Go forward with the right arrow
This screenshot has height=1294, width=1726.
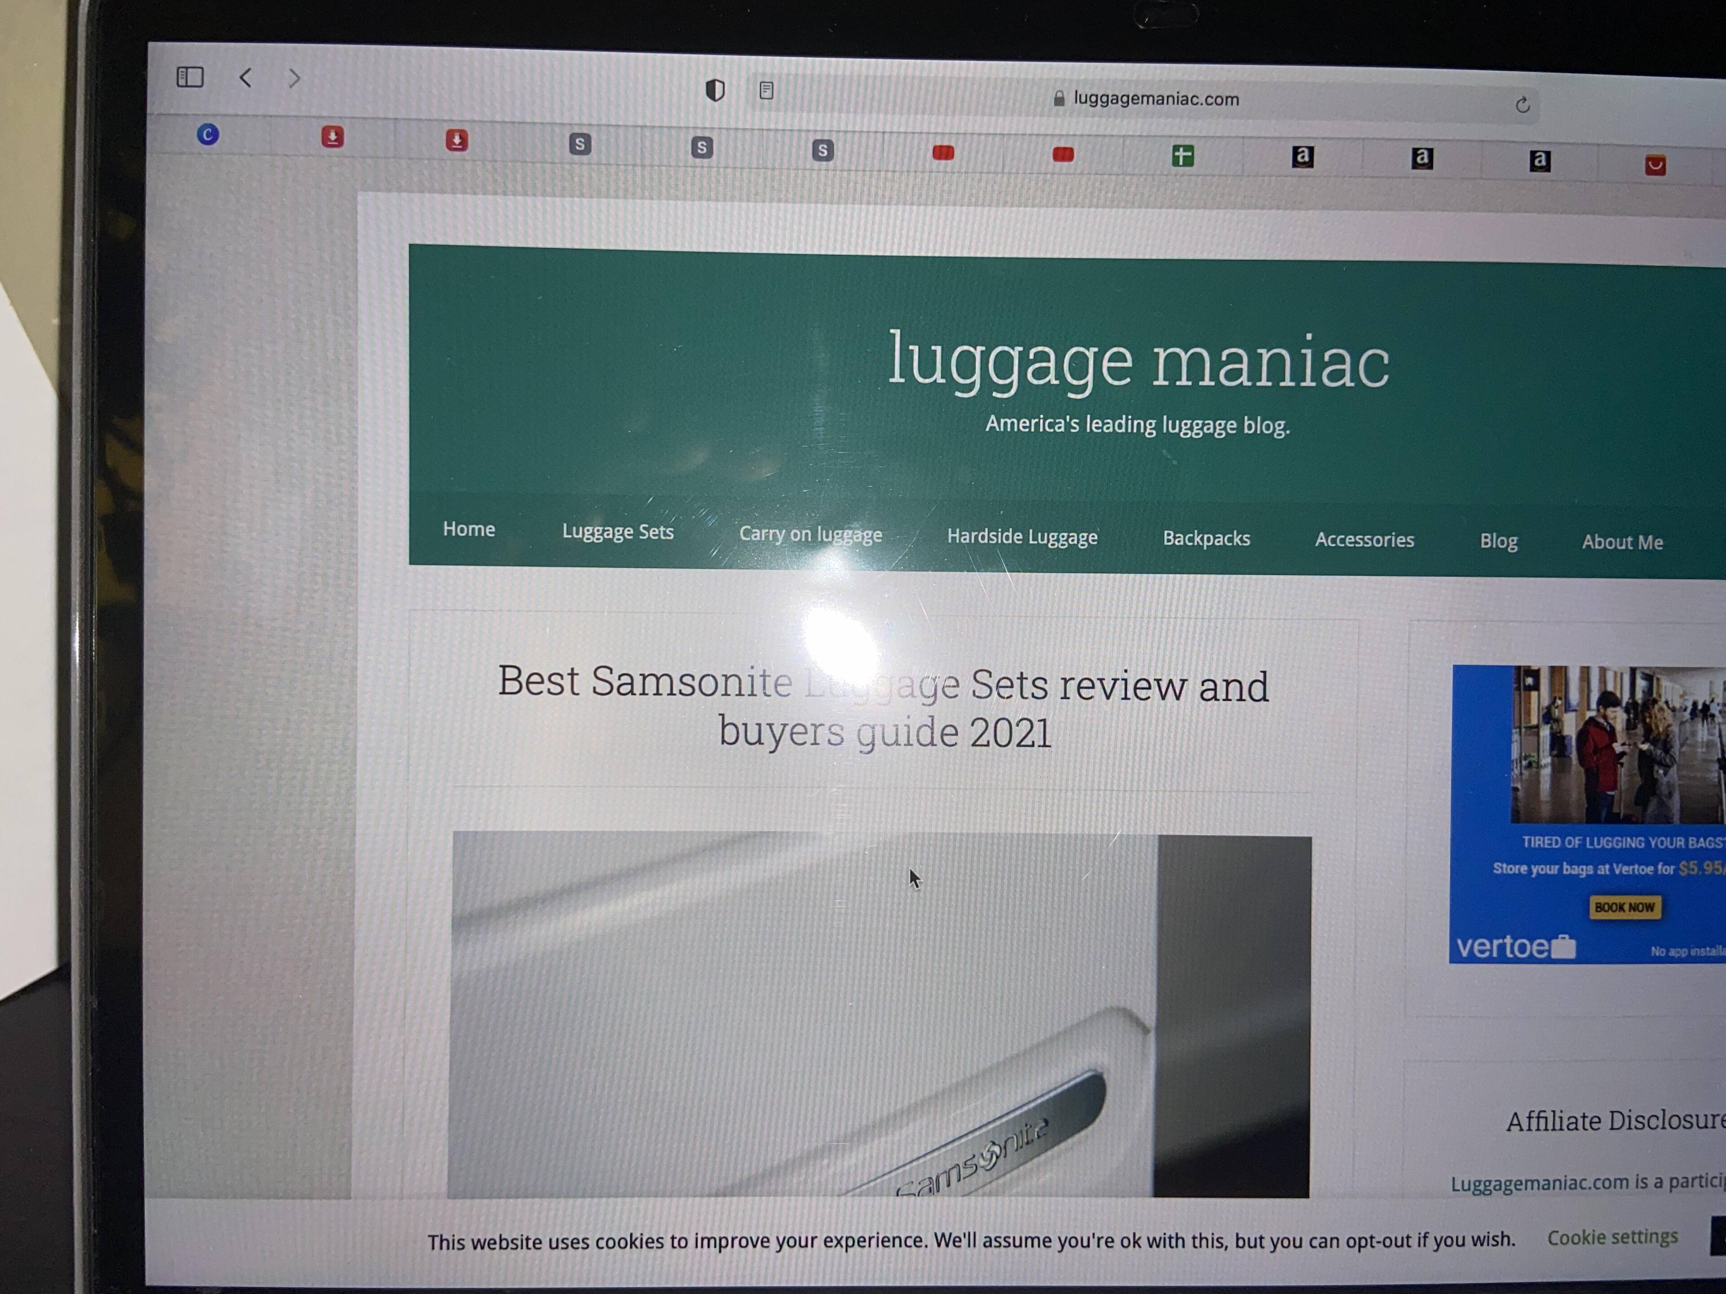click(294, 78)
